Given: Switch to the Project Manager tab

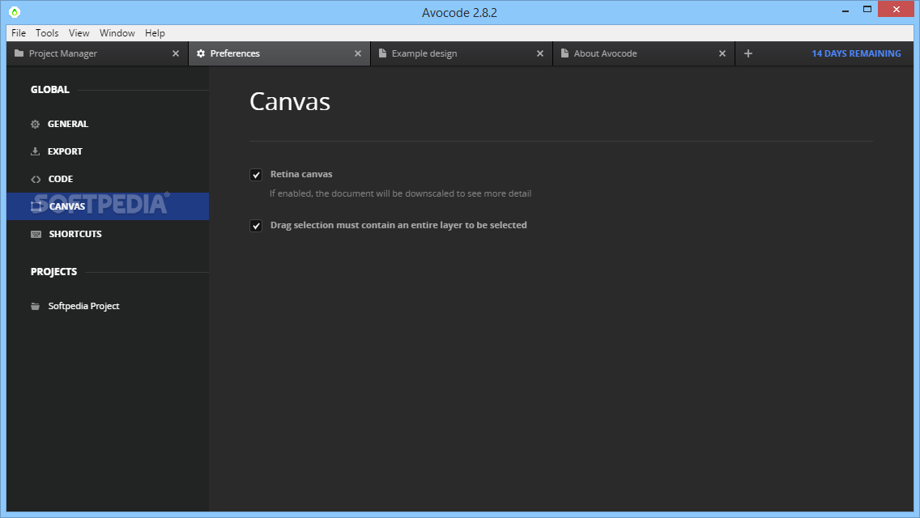Looking at the screenshot, I should 97,53.
